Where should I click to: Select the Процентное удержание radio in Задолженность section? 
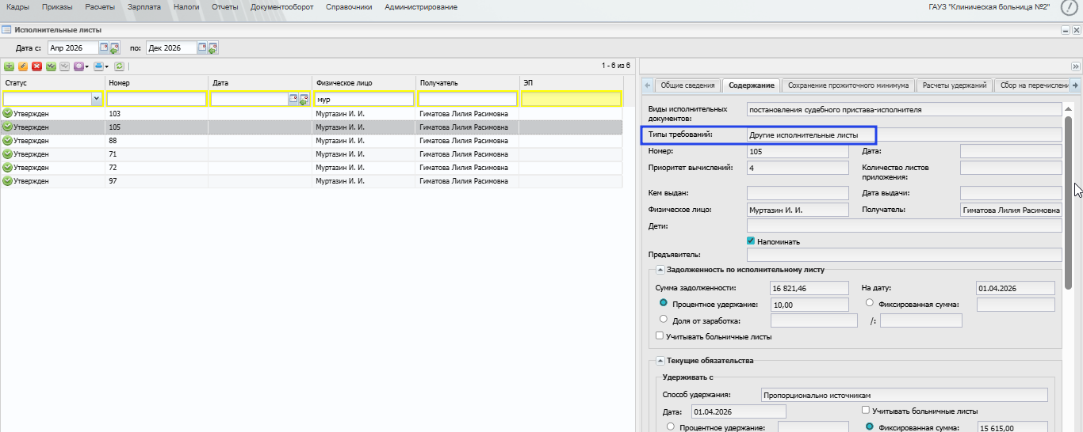(x=664, y=303)
